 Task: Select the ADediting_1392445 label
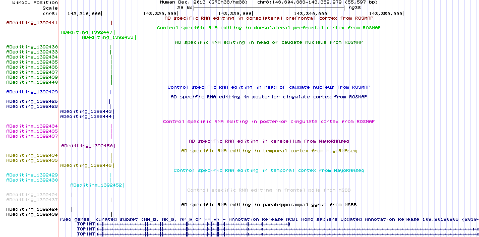pyautogui.click(x=86, y=165)
